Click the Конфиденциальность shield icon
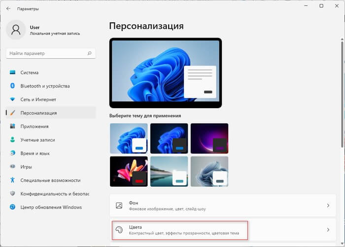This screenshot has height=247, width=345. [x=12, y=194]
